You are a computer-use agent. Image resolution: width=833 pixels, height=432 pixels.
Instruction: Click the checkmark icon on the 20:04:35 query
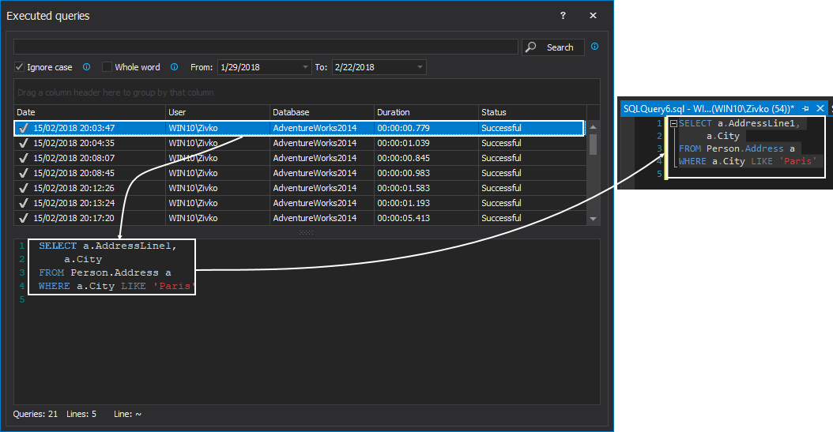point(23,143)
